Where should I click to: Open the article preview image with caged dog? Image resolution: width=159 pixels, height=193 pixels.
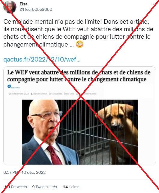80,132
